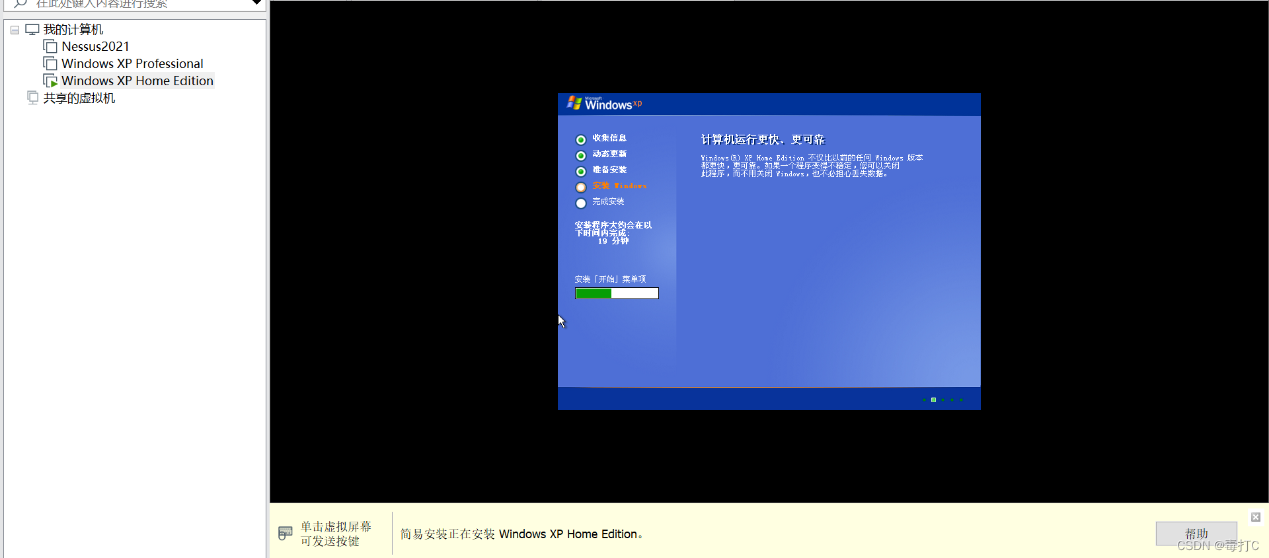Close the easy install notification bar
Image resolution: width=1269 pixels, height=558 pixels.
[1256, 517]
